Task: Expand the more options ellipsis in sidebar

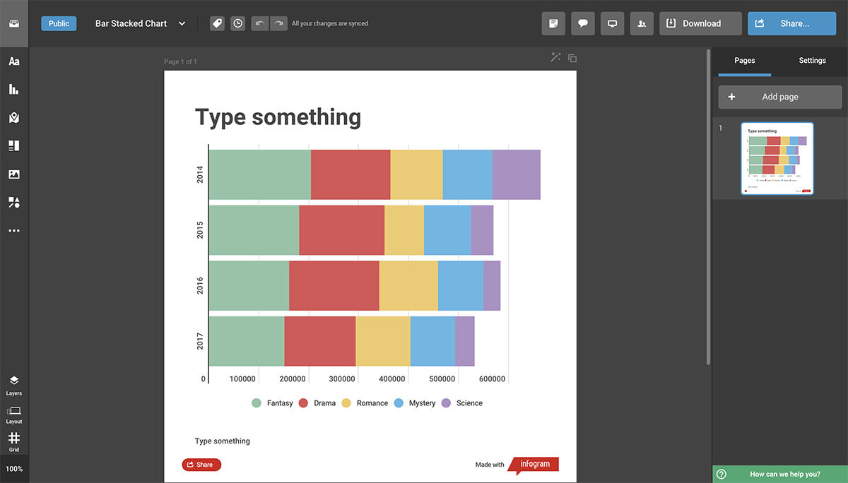Action: tap(14, 231)
